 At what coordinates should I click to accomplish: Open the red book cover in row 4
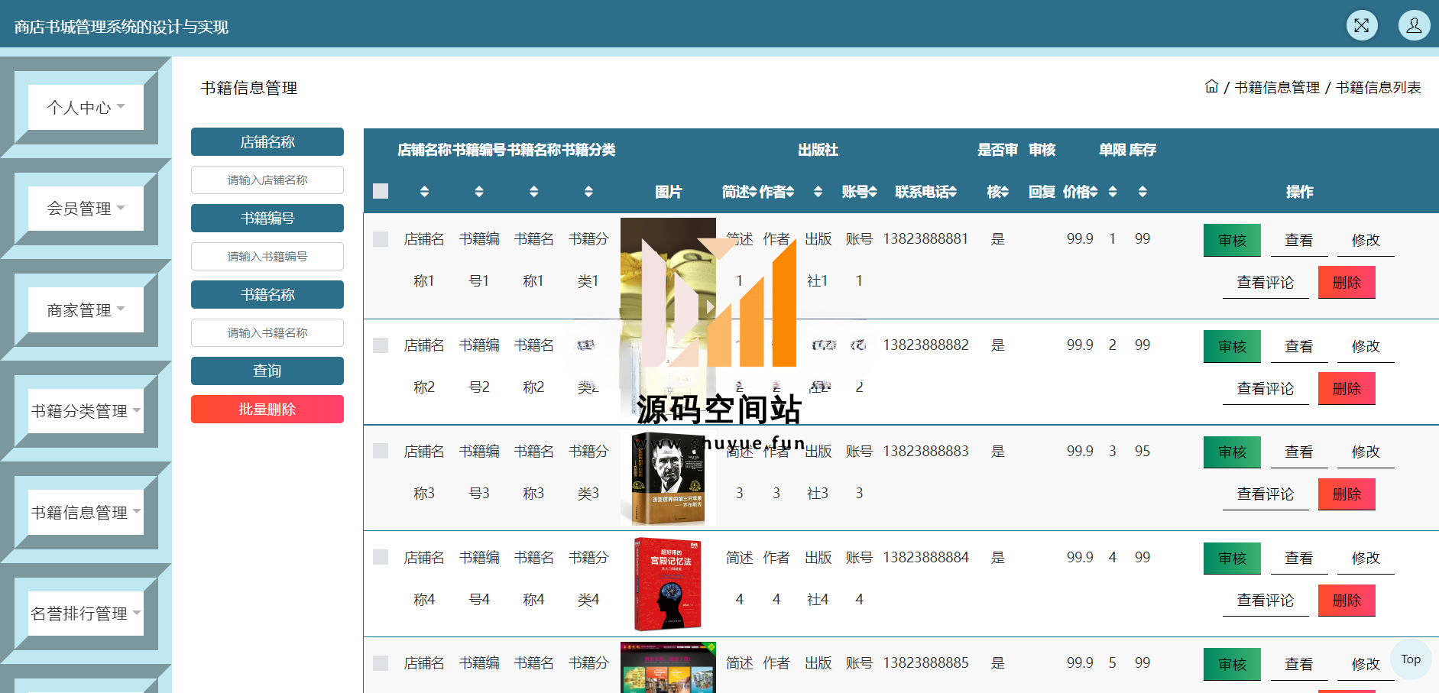click(669, 585)
